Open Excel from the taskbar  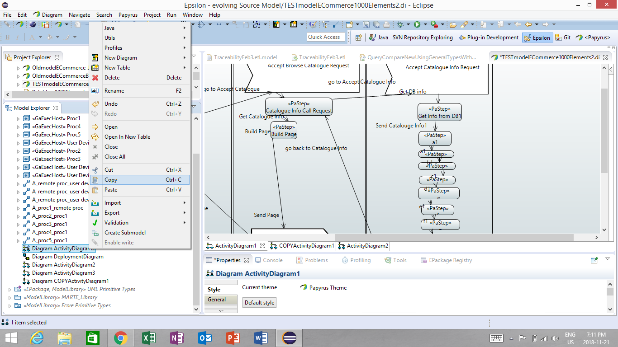coord(149,338)
